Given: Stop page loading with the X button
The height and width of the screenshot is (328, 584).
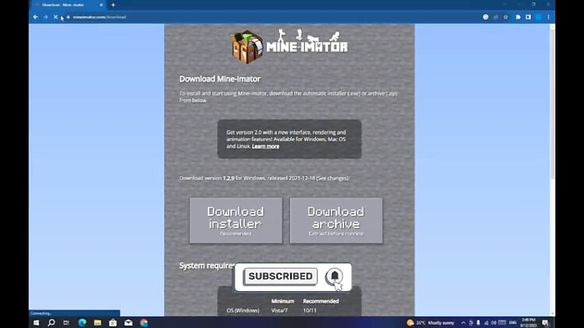Looking at the screenshot, I should [x=56, y=17].
